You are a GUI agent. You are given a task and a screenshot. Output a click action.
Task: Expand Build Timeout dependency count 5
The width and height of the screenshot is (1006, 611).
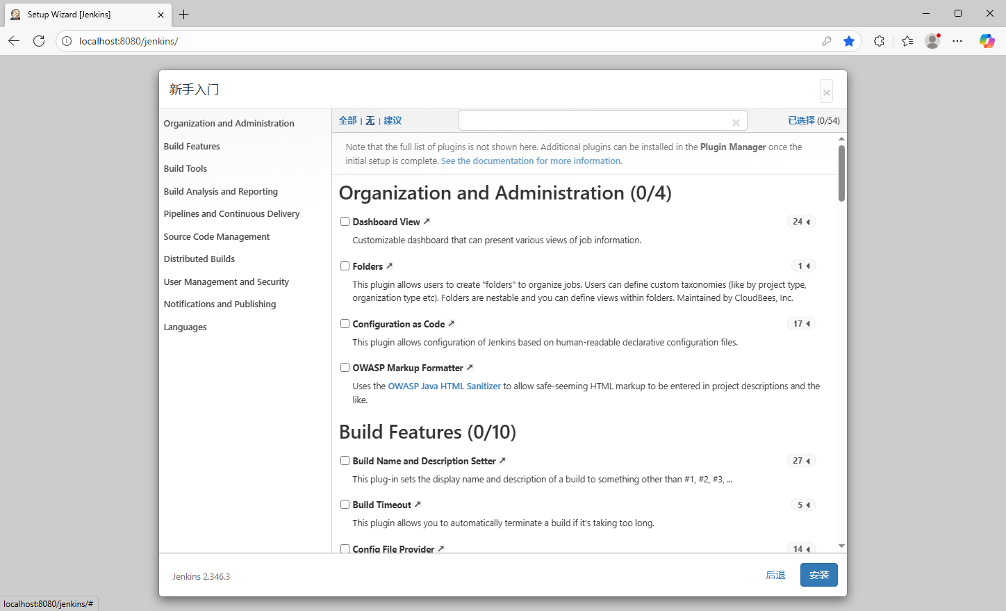click(803, 505)
